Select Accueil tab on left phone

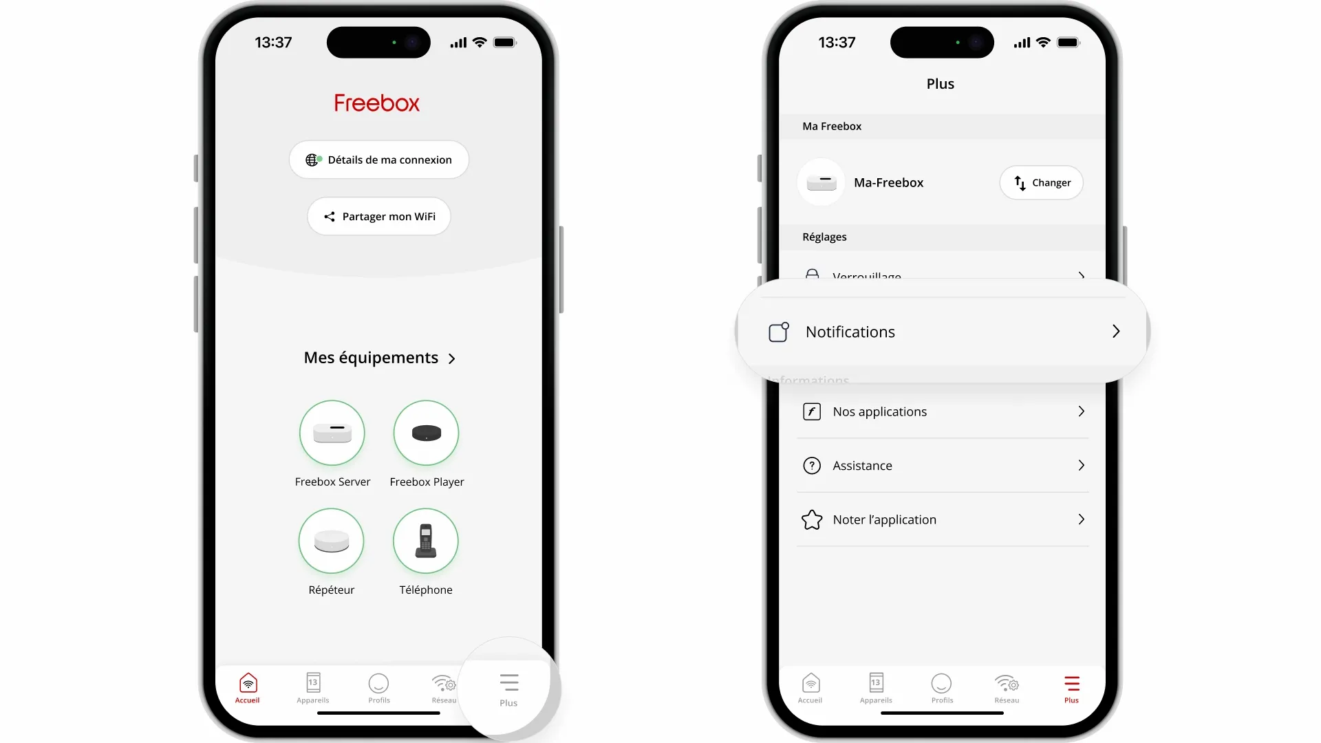tap(248, 687)
